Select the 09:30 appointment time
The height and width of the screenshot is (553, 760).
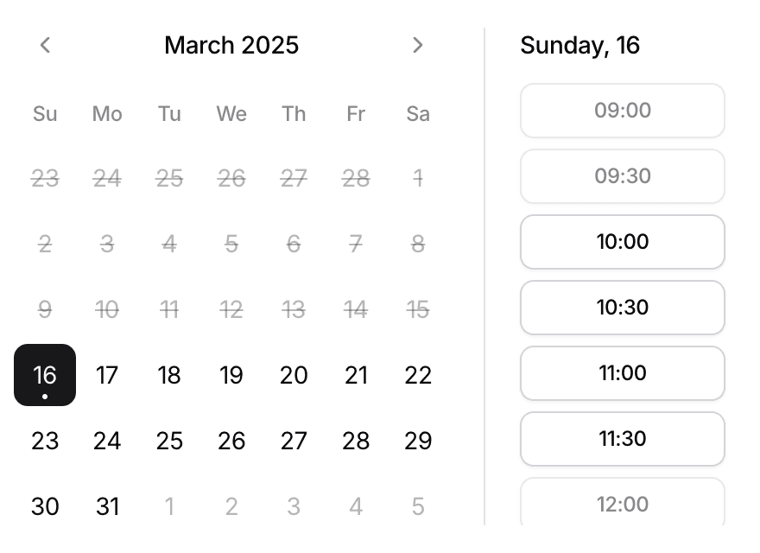(622, 176)
